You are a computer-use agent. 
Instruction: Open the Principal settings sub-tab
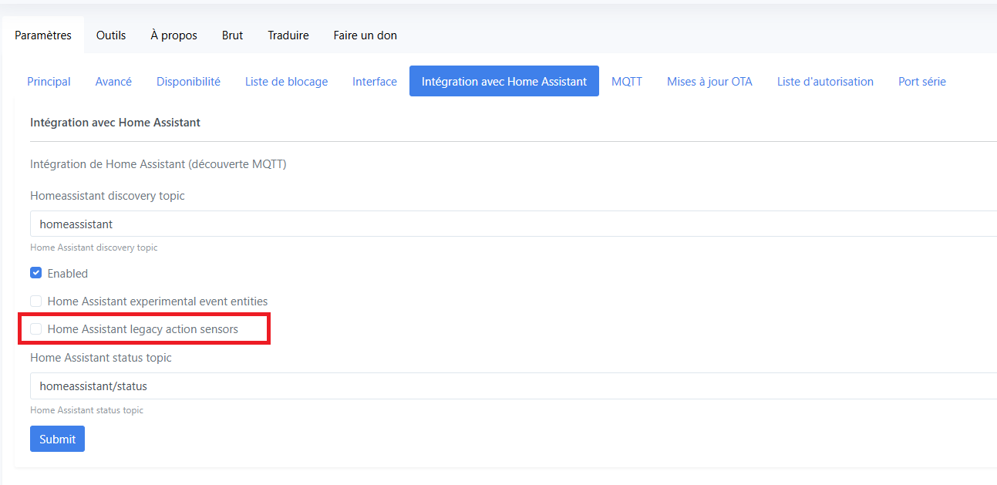pyautogui.click(x=49, y=81)
